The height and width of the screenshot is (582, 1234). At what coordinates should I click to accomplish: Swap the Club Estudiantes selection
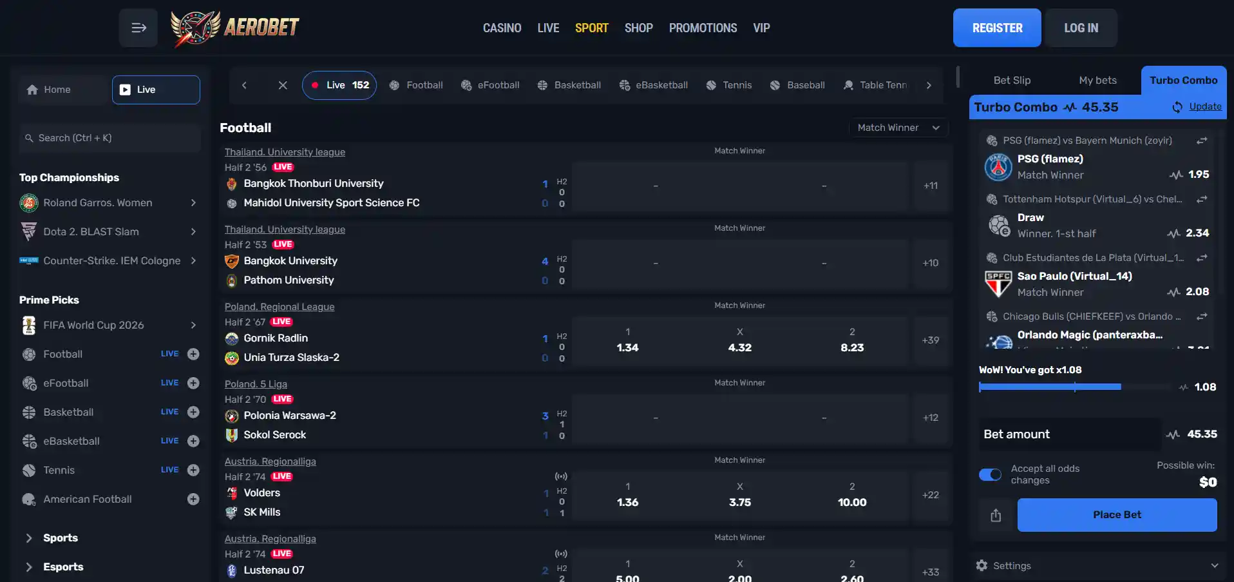(x=1202, y=258)
